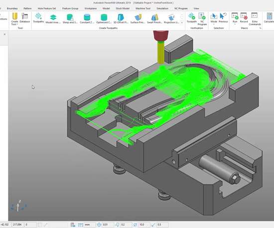Switch to the Machine Tool tab
The height and width of the screenshot is (228, 274).
tap(143, 8)
